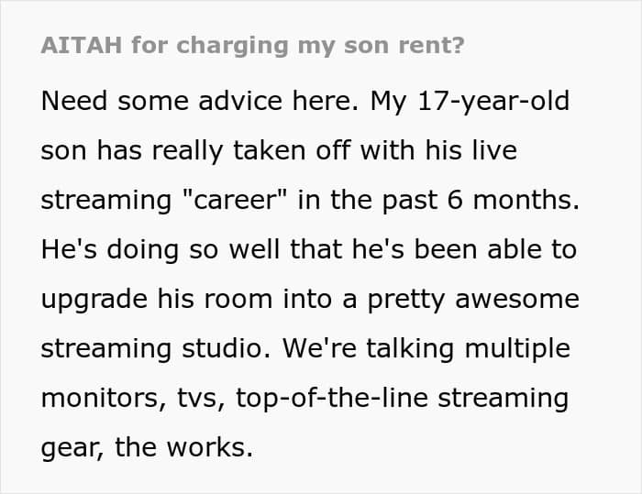Image resolution: width=642 pixels, height=494 pixels.
Task: Click the words "live" ending the second line
Action: [494, 150]
